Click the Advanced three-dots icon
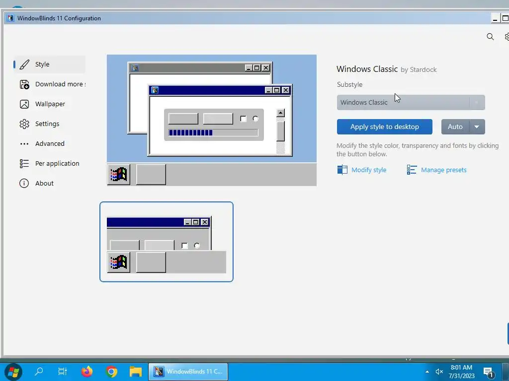The width and height of the screenshot is (509, 381). (x=24, y=144)
